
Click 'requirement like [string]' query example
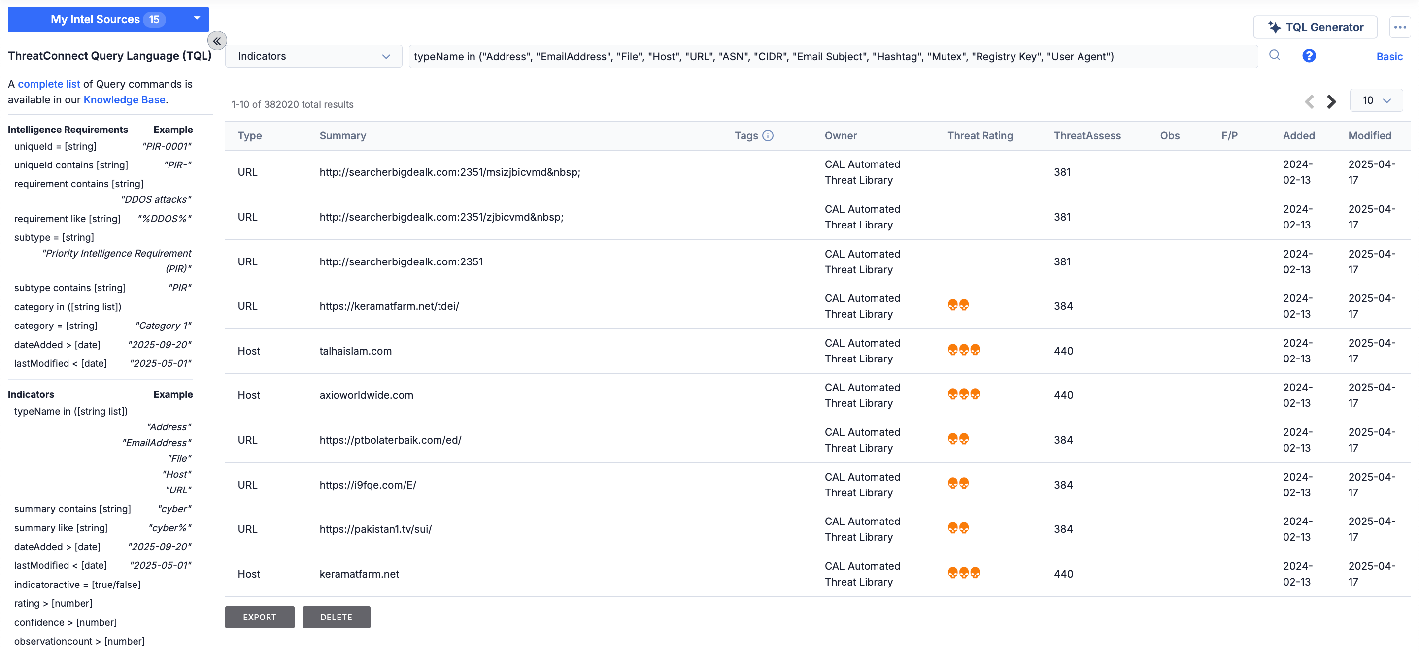coord(67,219)
